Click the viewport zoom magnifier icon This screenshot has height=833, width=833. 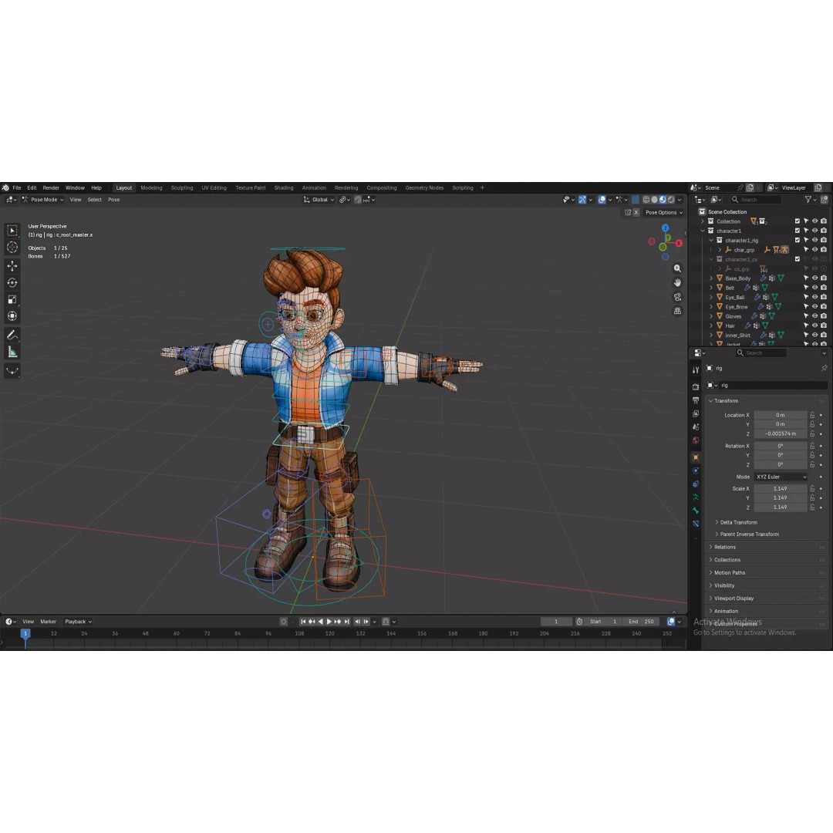(677, 268)
